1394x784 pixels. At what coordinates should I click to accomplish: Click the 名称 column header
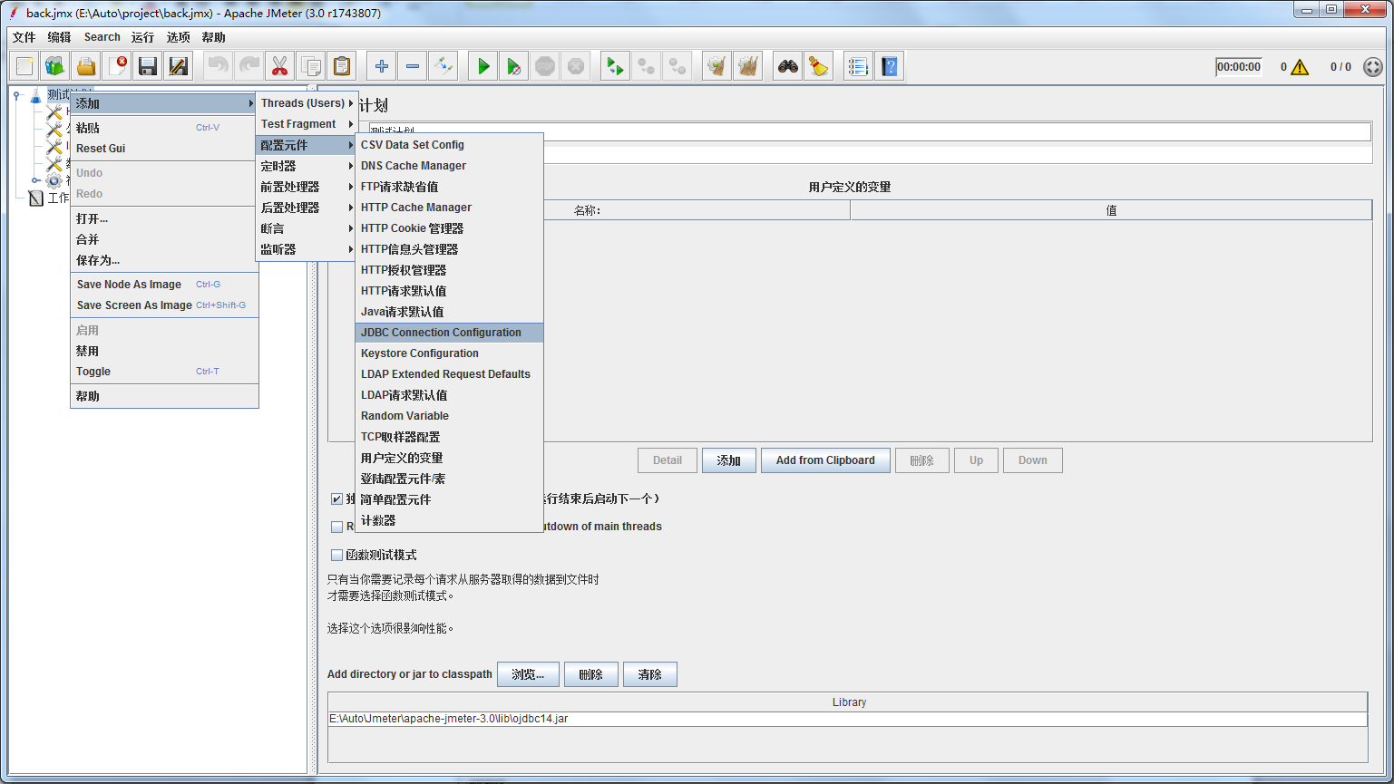coord(588,210)
